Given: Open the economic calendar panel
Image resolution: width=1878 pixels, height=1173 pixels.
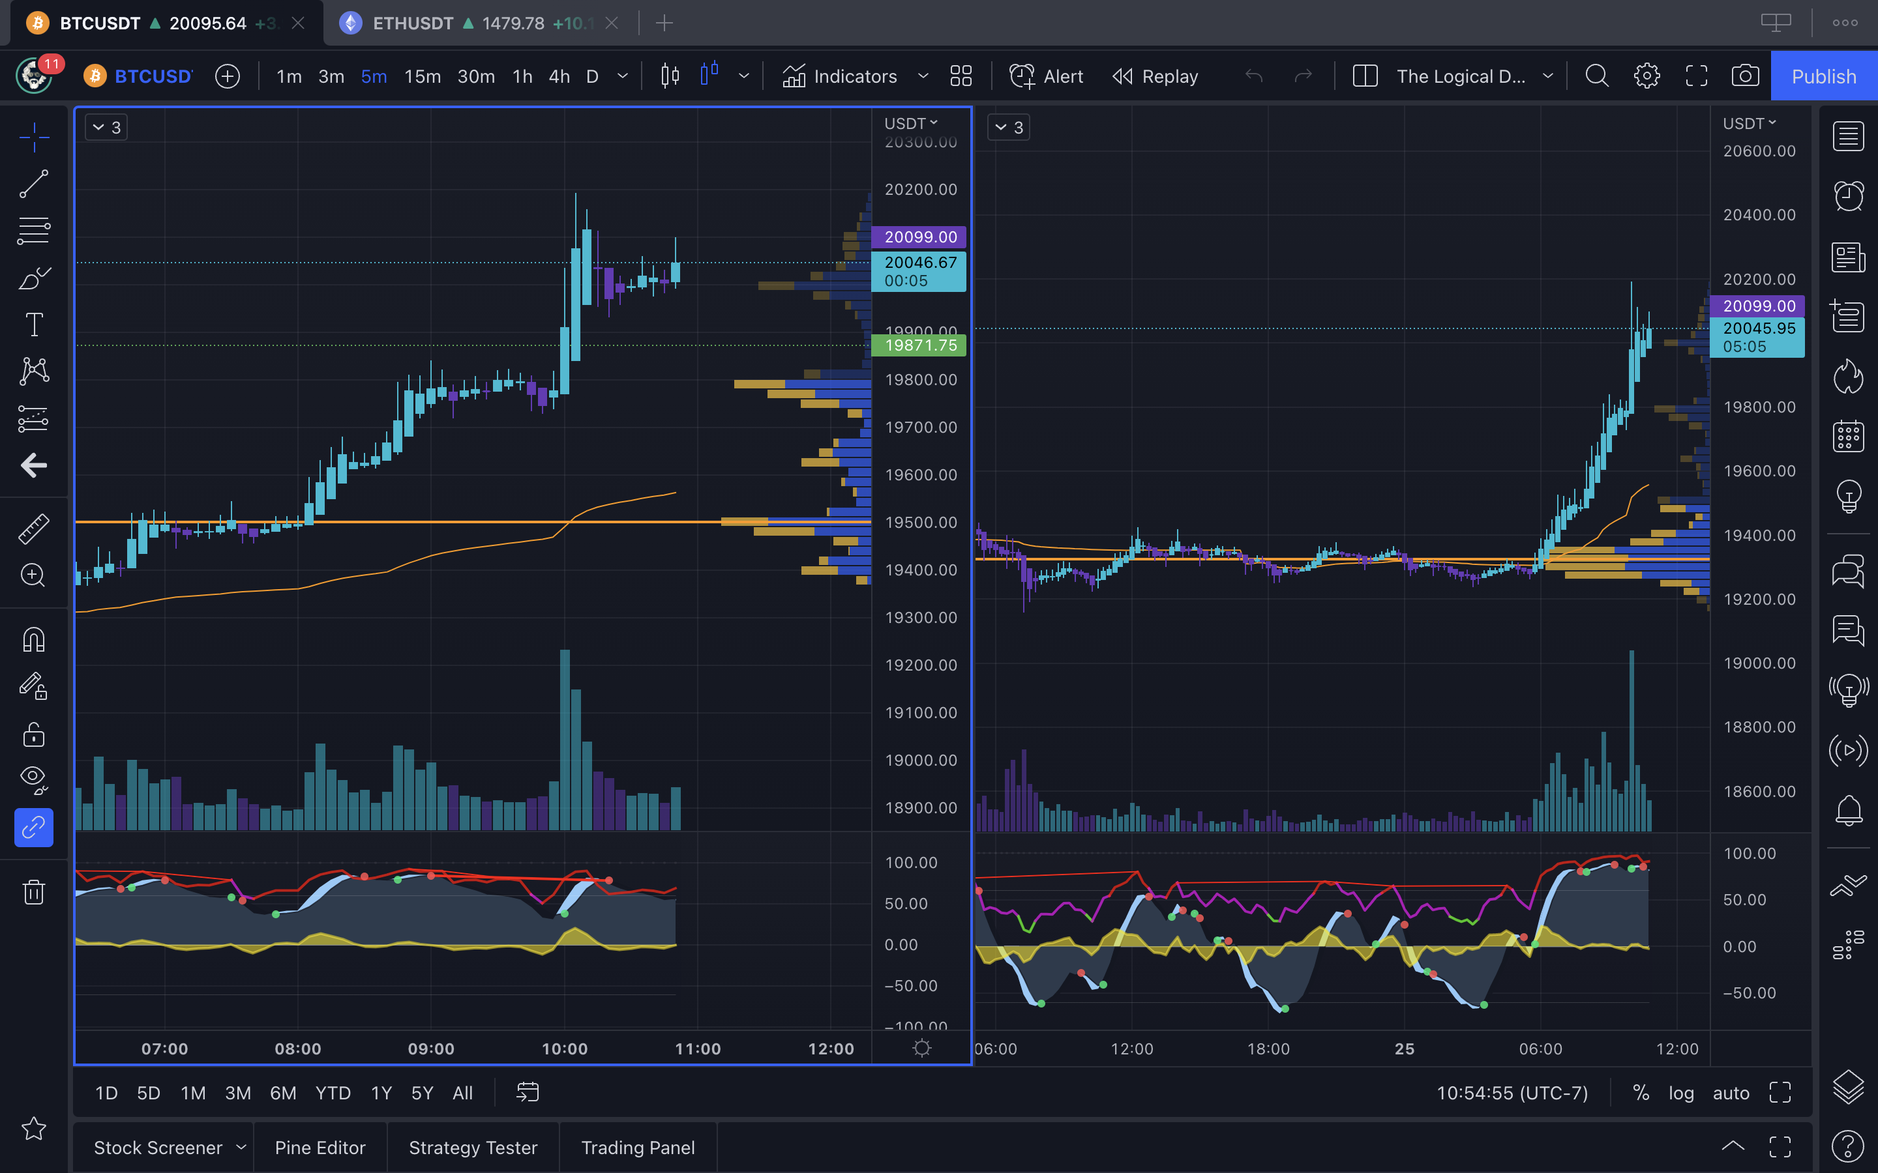Looking at the screenshot, I should pyautogui.click(x=1849, y=436).
